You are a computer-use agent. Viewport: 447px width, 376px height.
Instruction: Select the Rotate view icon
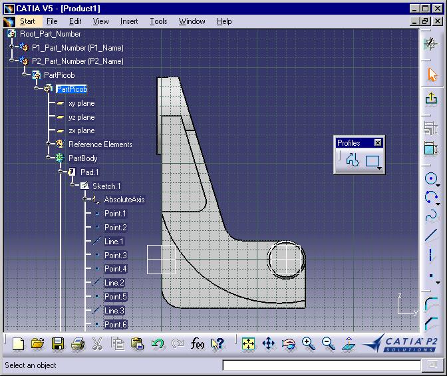tap(289, 343)
